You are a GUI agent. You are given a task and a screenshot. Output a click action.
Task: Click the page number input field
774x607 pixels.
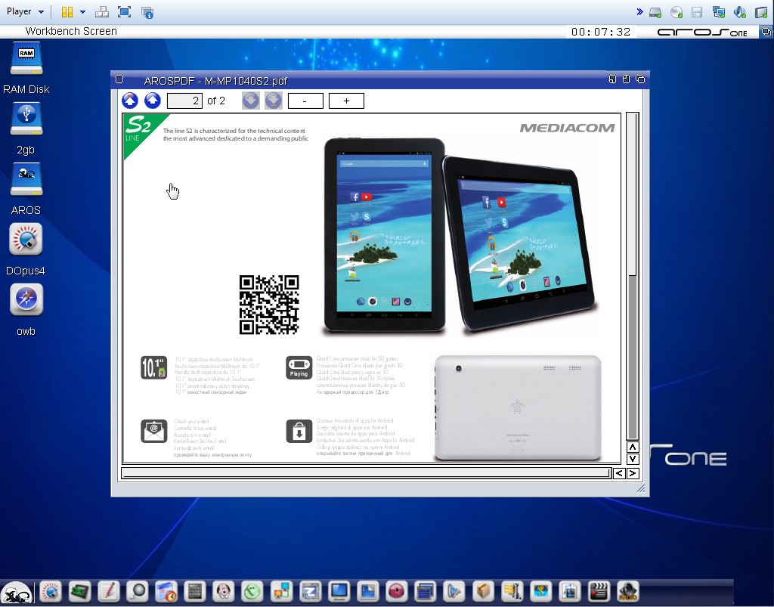(x=184, y=101)
